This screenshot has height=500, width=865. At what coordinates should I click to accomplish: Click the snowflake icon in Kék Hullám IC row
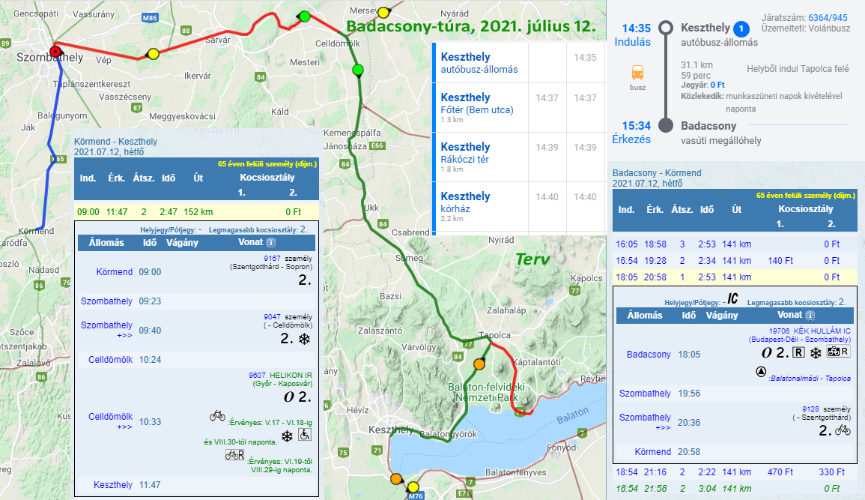(816, 352)
